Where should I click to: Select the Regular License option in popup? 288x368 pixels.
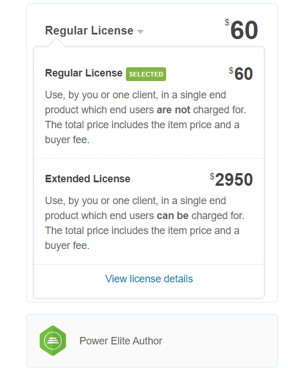83,73
